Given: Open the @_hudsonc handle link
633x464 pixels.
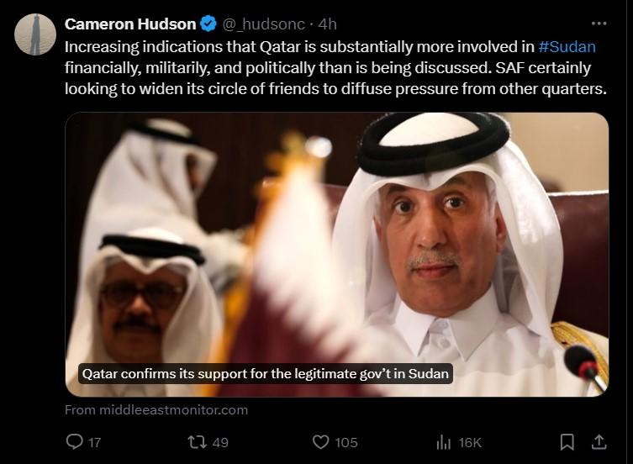Looking at the screenshot, I should click(x=264, y=24).
